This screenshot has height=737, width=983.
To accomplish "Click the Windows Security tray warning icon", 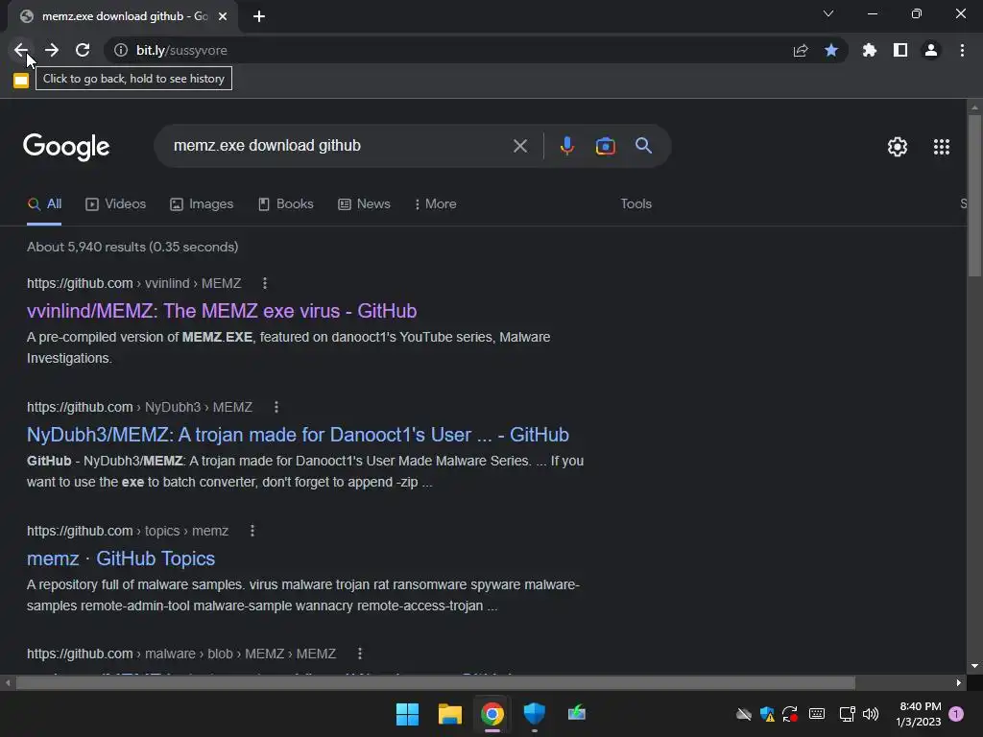I will coord(767,714).
